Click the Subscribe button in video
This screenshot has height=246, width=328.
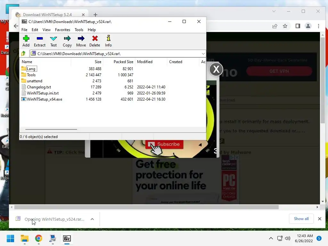(164, 144)
